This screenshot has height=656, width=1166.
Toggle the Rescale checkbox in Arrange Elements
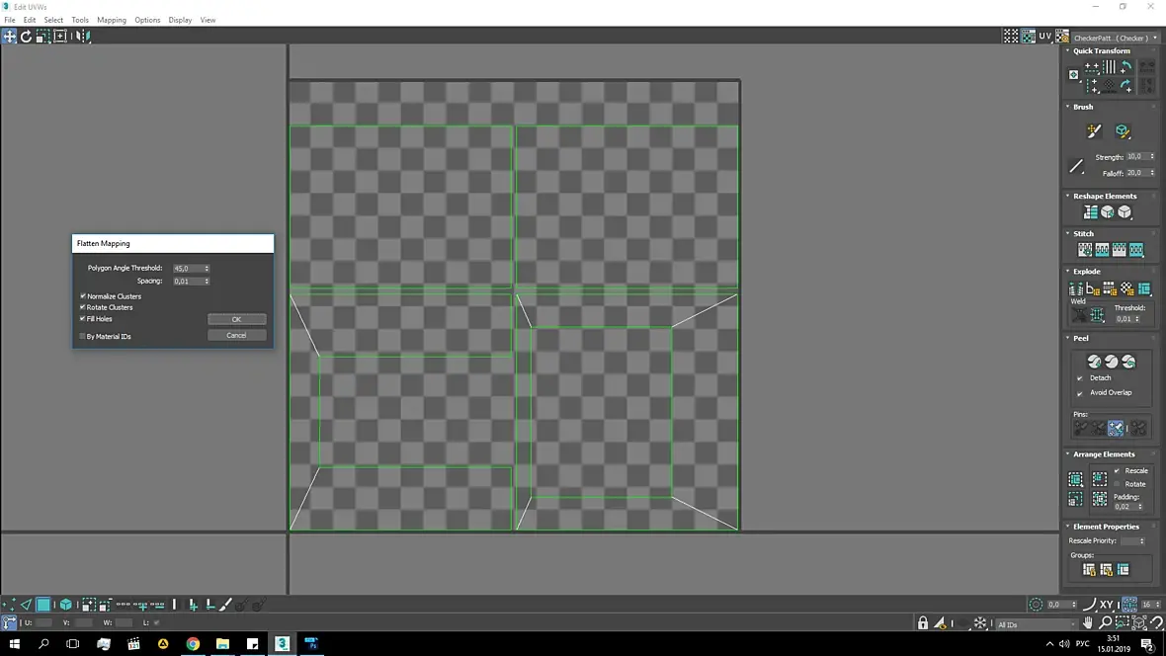pos(1117,471)
